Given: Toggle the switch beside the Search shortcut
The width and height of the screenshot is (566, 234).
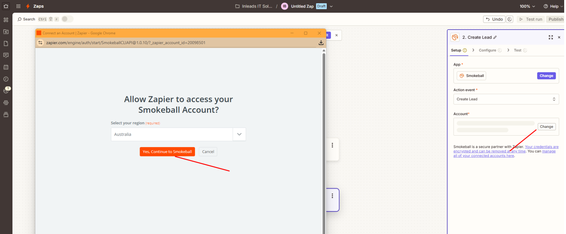Looking at the screenshot, I should coord(67,19).
